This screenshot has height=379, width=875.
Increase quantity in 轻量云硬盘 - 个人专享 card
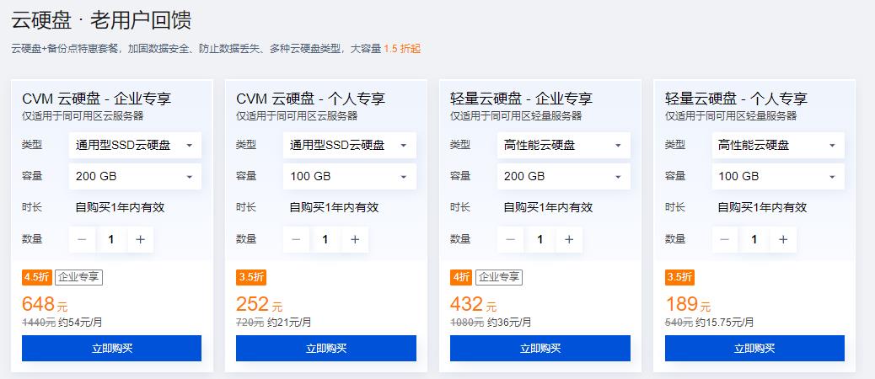pyautogui.click(x=783, y=240)
